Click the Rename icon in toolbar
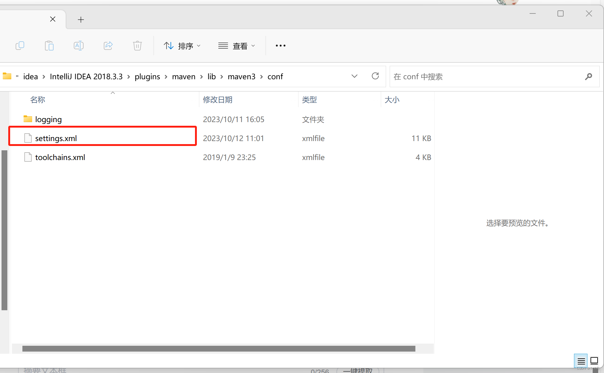Viewport: 604px width, 373px height. click(x=79, y=46)
